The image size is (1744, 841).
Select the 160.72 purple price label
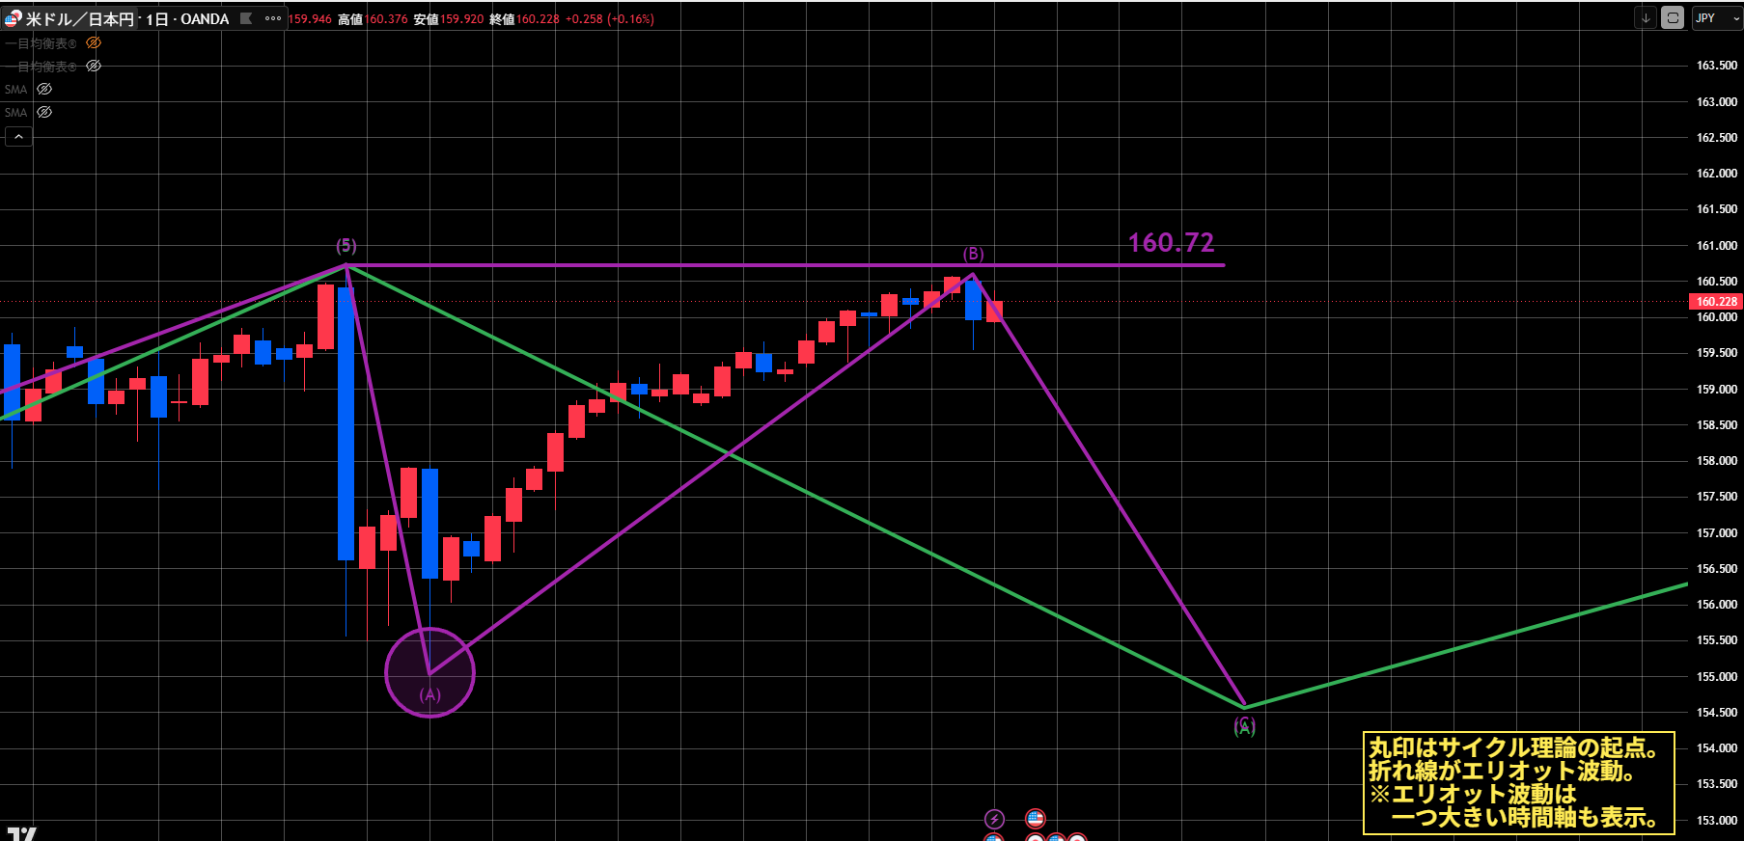pos(1172,243)
